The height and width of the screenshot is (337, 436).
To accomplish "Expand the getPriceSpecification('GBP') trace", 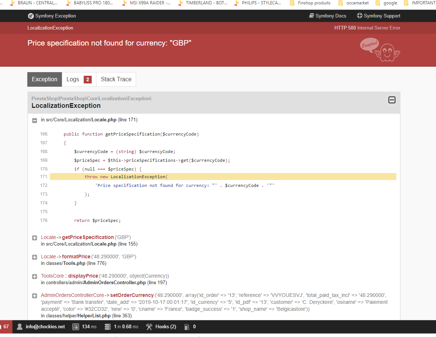I will pyautogui.click(x=35, y=238).
